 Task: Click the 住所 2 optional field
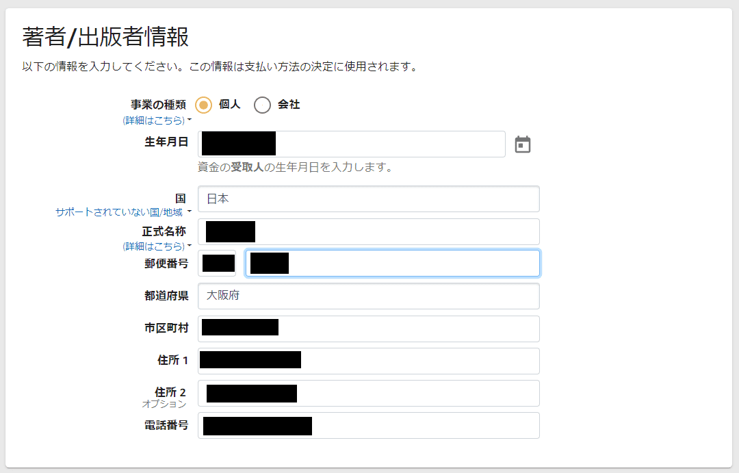pos(369,394)
